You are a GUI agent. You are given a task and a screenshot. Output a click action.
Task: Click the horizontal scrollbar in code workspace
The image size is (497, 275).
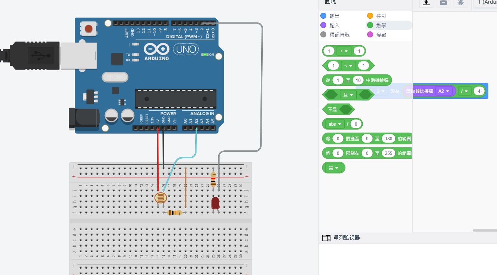pyautogui.click(x=485, y=230)
